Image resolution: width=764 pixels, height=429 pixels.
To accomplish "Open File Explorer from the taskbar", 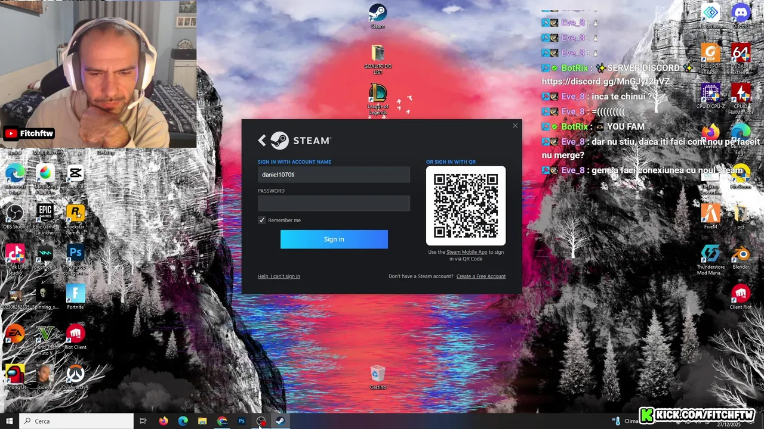I will [x=202, y=421].
